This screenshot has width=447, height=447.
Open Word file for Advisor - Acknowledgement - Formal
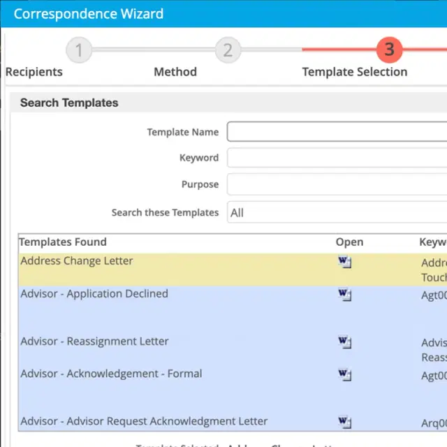344,374
